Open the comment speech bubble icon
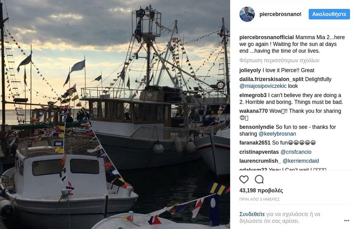 (259, 179)
